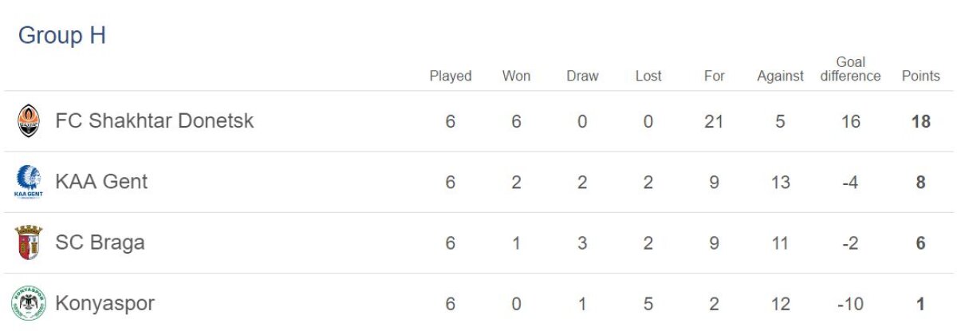Click the Group H heading

click(x=61, y=36)
